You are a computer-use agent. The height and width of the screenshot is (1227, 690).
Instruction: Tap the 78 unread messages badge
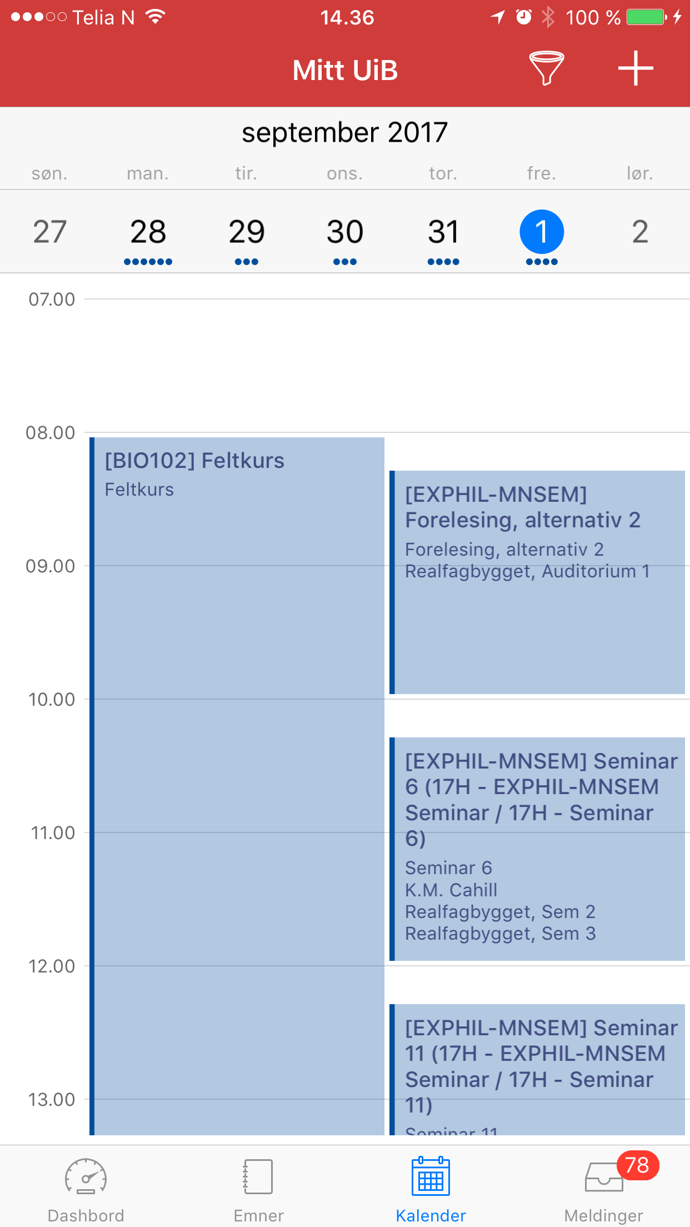(637, 1165)
